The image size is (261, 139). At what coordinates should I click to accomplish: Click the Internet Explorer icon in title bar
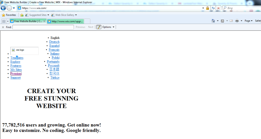[2, 2]
